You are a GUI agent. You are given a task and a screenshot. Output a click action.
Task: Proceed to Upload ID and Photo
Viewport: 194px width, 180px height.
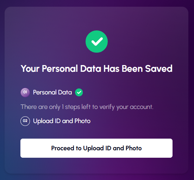pos(96,148)
